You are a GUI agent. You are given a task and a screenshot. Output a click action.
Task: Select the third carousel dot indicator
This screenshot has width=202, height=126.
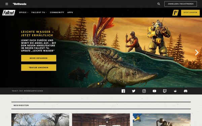coord(104,84)
